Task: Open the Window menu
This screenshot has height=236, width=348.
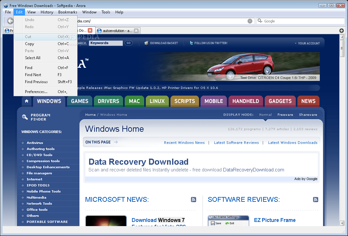Action: coord(89,12)
